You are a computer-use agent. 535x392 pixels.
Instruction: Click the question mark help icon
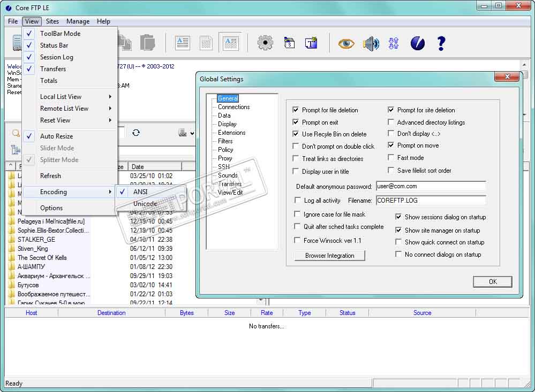pos(441,43)
